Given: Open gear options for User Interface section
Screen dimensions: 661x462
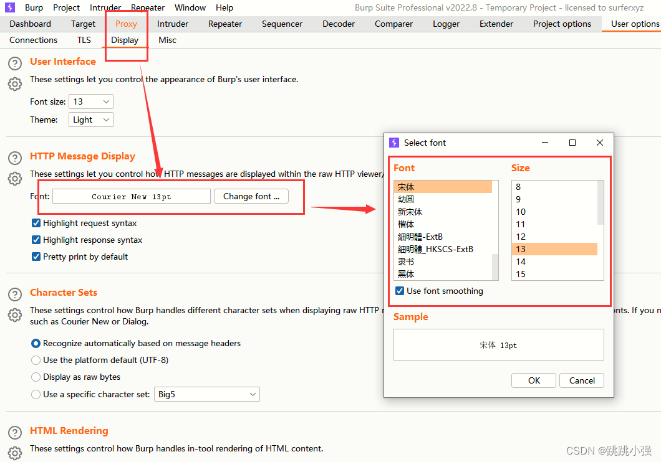Looking at the screenshot, I should click(15, 83).
